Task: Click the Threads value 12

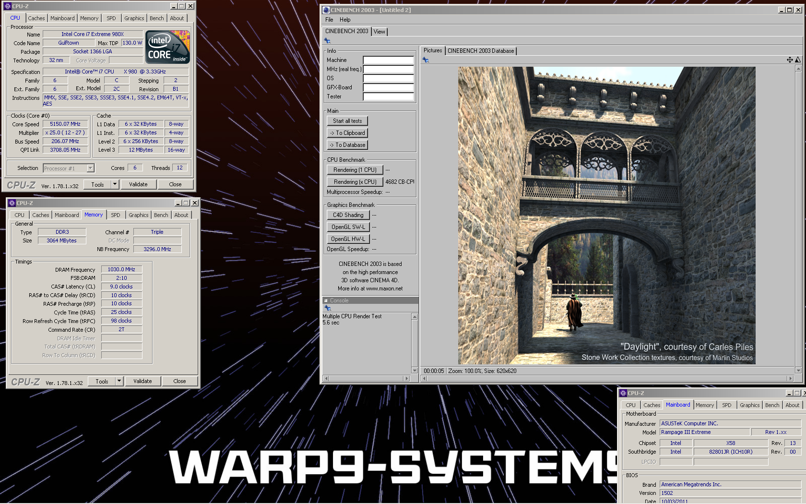Action: click(179, 168)
